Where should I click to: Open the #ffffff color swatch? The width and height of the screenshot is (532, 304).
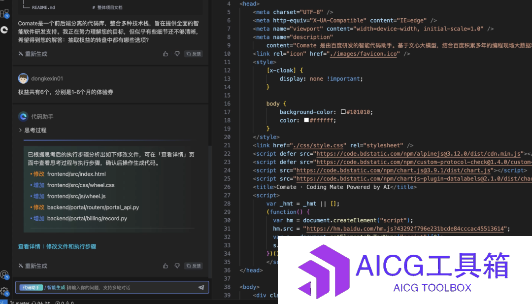tap(306, 120)
